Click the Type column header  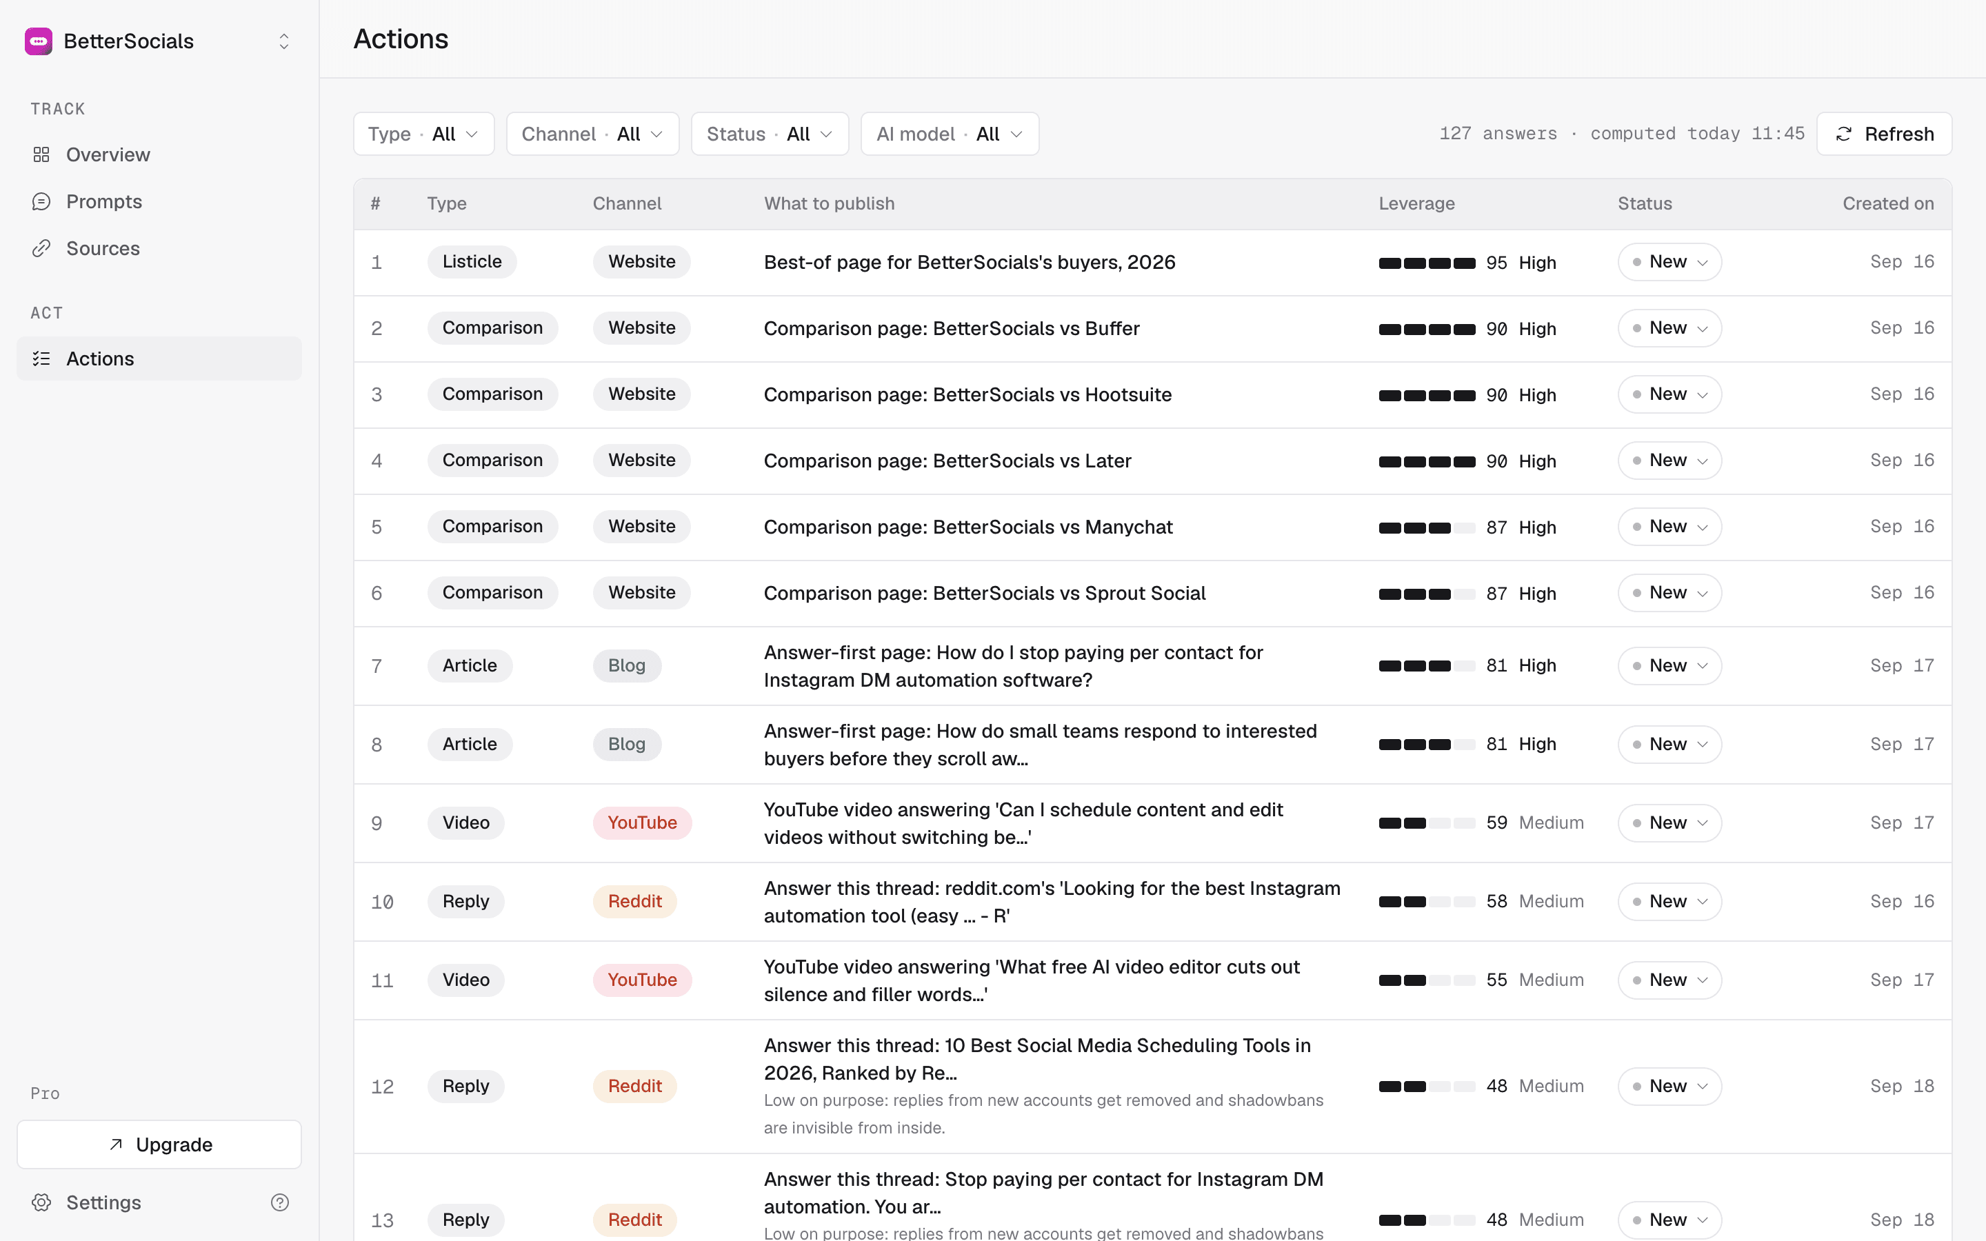pos(446,203)
